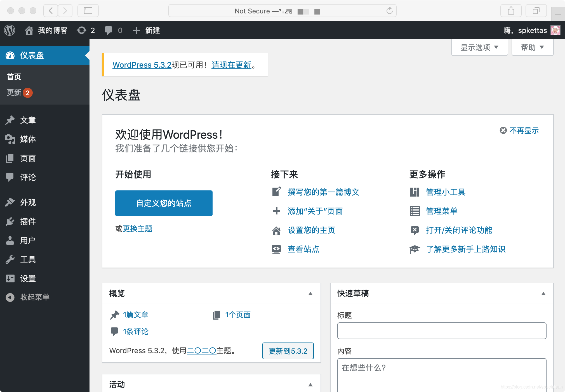Open the 媒体 menu
This screenshot has width=565, height=392.
click(45, 139)
